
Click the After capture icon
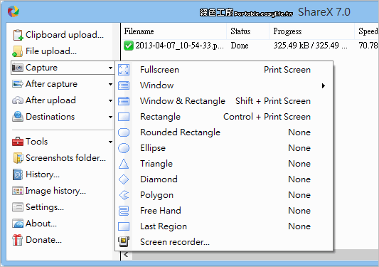[x=18, y=84]
